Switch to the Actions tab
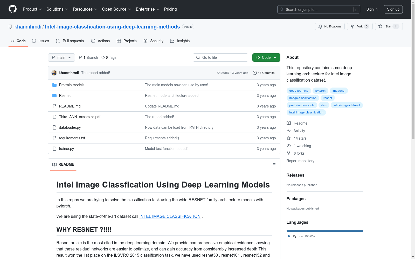Screen dimensions: 415x259 [100, 41]
